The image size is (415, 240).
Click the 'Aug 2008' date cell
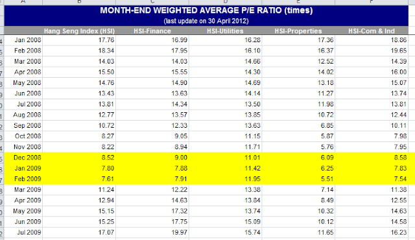23,115
